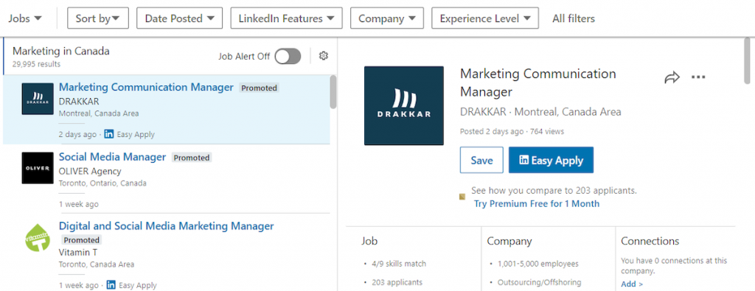Click Posted 2 days ago · 764 views

(512, 131)
